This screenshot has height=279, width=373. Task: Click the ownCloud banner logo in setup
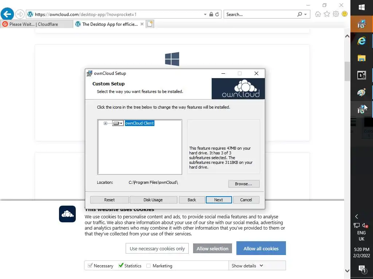[238, 89]
